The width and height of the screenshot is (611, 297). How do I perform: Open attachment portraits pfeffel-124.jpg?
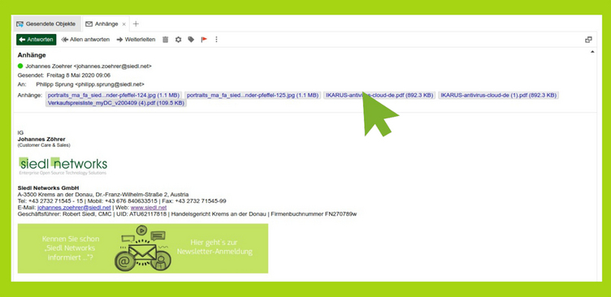114,95
